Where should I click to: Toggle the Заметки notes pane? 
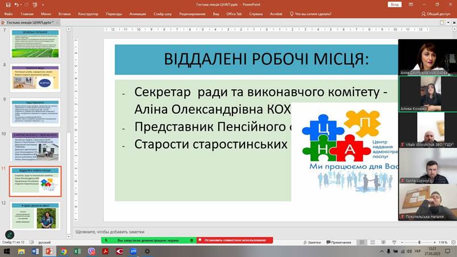click(x=311, y=242)
